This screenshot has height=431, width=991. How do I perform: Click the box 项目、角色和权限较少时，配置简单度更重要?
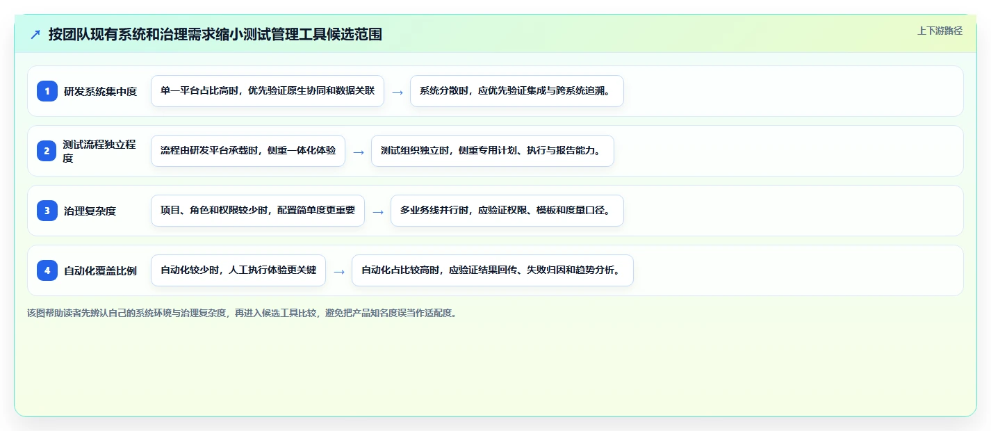[258, 211]
